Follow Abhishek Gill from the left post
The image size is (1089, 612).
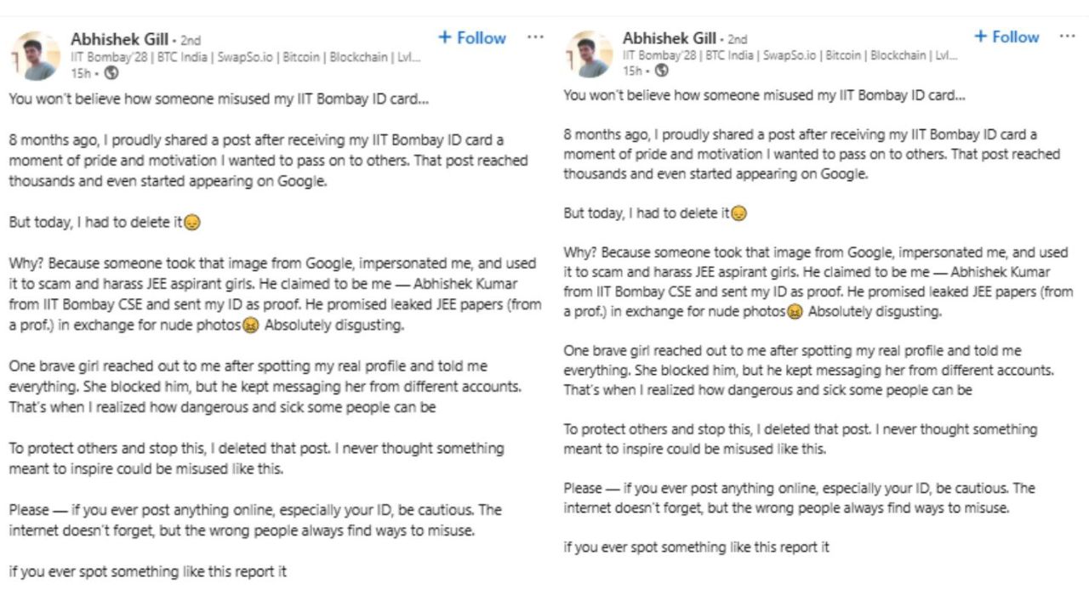[472, 38]
